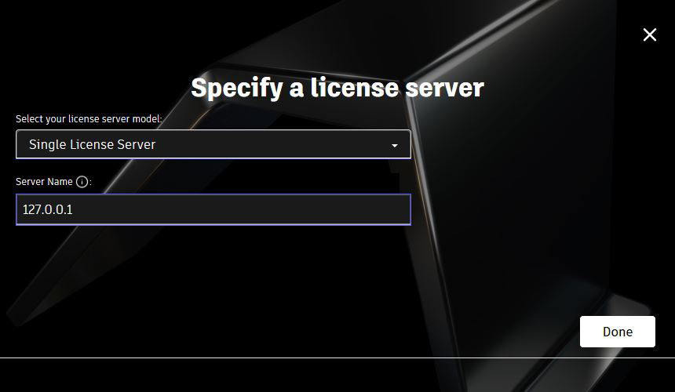
Task: Click 'Single License Server' selected value text
Action: pyautogui.click(x=92, y=144)
